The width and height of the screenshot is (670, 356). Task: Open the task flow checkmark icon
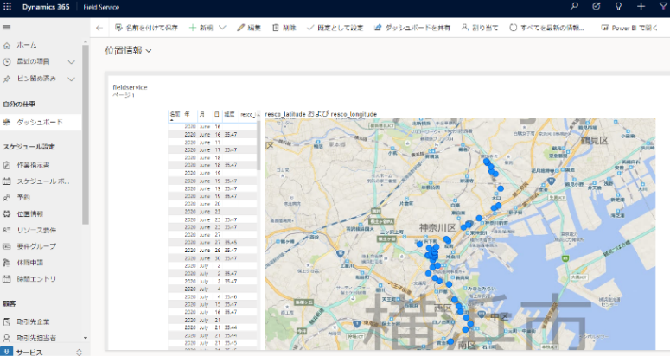coord(597,7)
